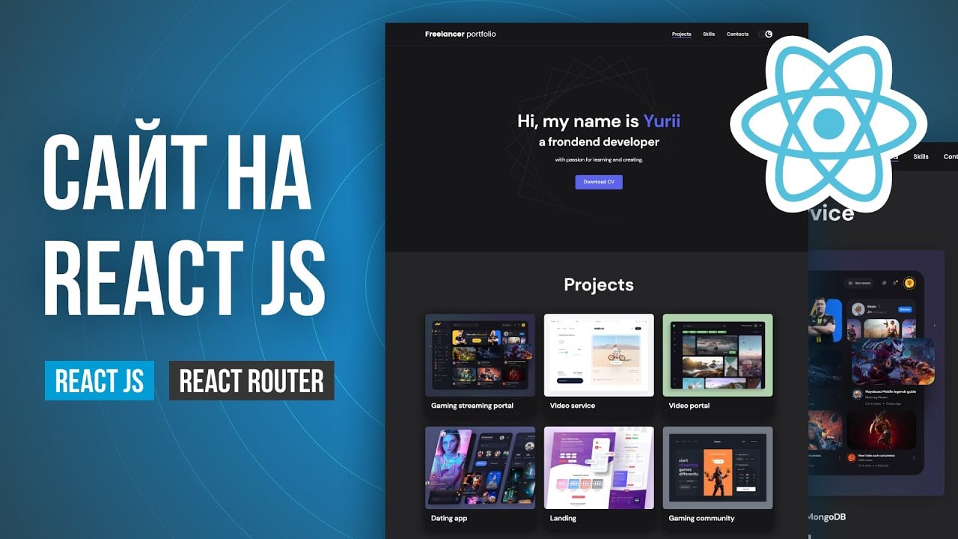Click the Freelancer portfolio logo

tap(463, 34)
